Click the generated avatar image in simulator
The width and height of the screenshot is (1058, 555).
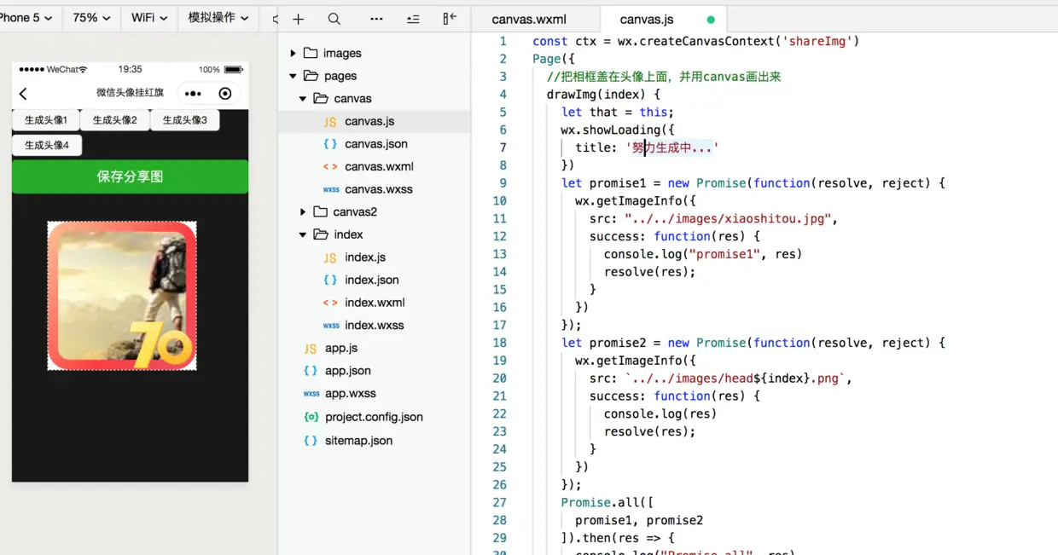tap(122, 296)
